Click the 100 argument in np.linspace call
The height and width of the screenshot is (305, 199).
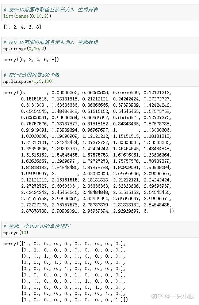coord(48,81)
